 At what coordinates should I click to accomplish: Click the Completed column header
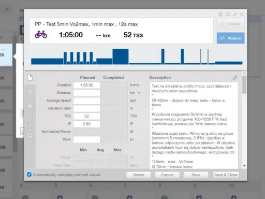(x=113, y=77)
